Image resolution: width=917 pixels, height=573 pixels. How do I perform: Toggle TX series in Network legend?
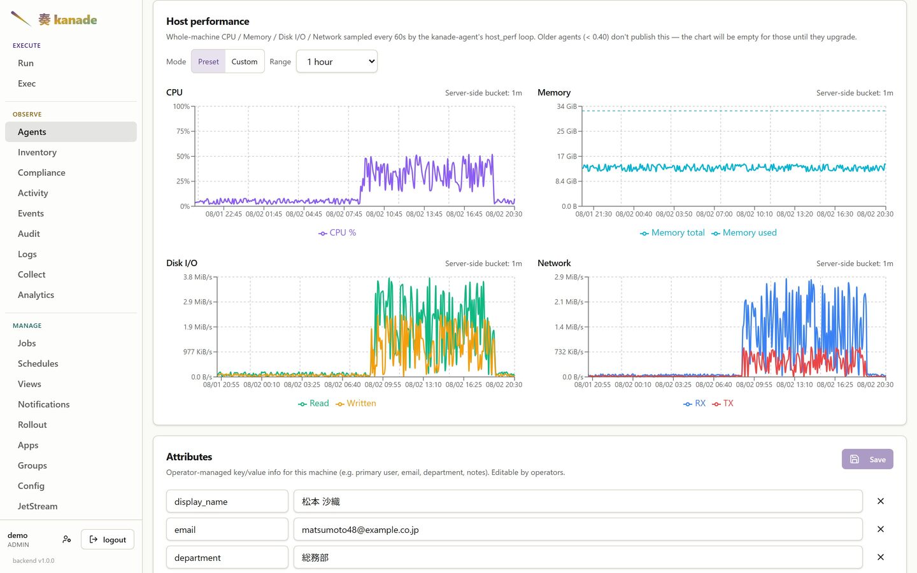pos(723,403)
